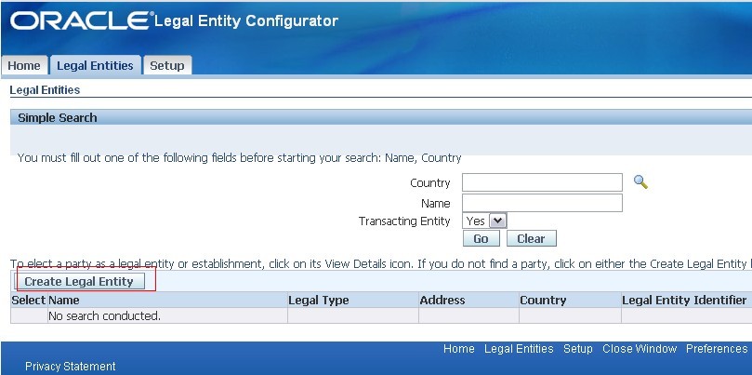
Task: Switch to the Home tab
Action: pos(24,66)
